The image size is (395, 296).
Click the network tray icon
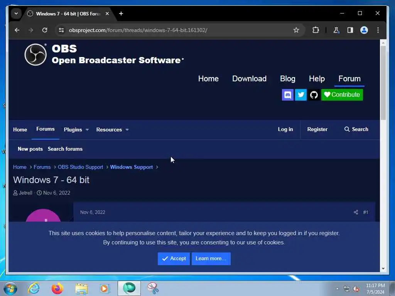click(347, 289)
